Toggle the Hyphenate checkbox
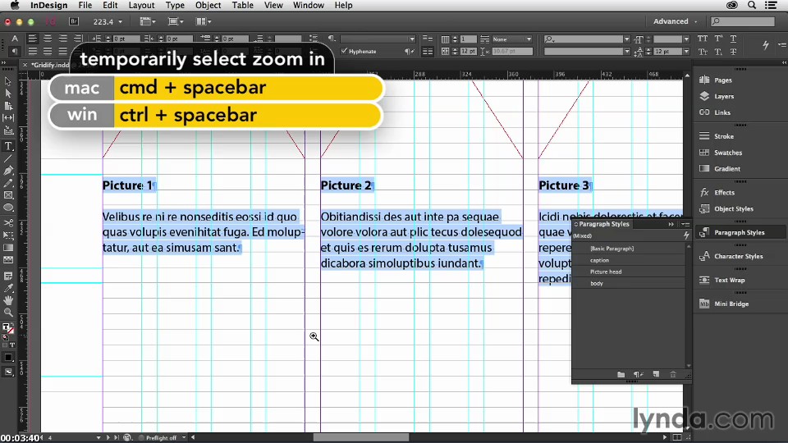788x443 pixels. coord(345,51)
